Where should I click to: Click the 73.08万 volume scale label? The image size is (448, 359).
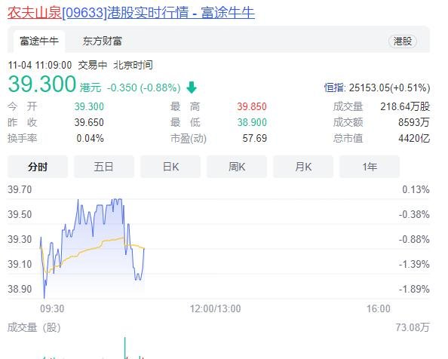coord(413,327)
